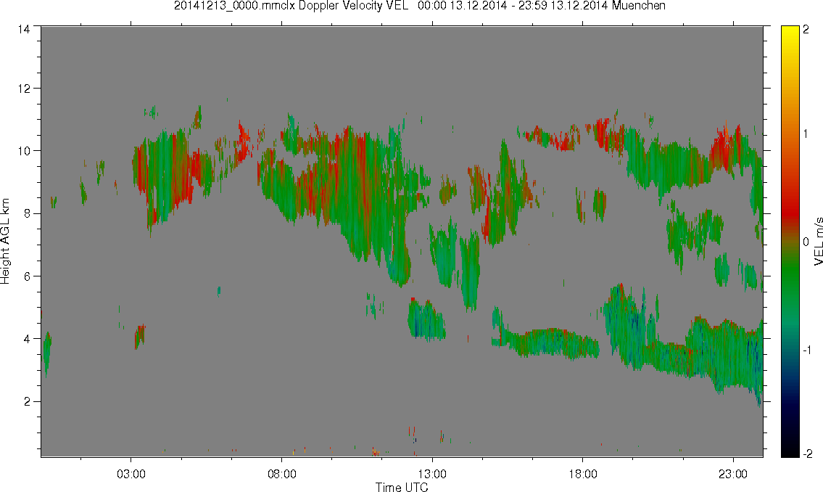Click the 23:00 time tick label

(733, 474)
